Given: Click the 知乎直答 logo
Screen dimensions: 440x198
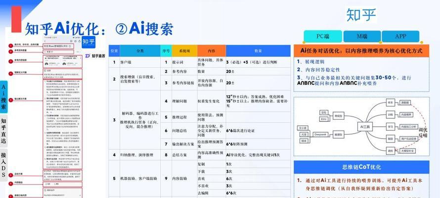Looking at the screenshot, I should pos(95,56).
